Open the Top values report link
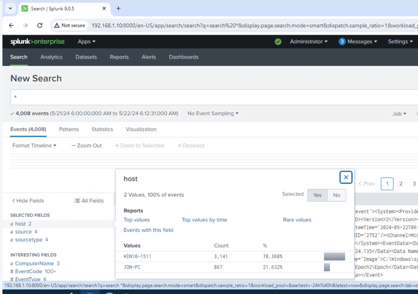Screen dimensions: 418x294 137,220
